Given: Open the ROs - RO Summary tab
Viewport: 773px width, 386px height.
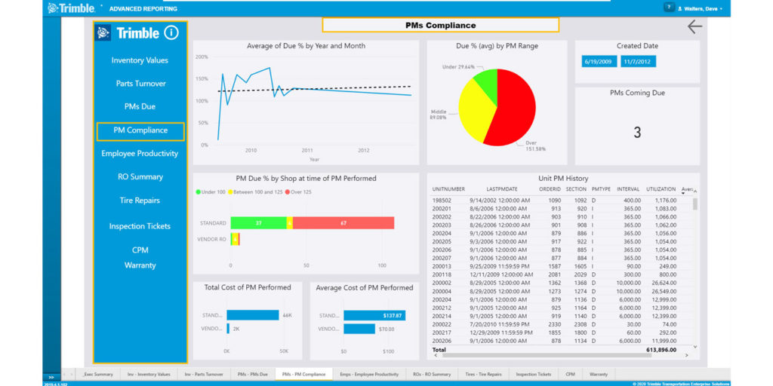Looking at the screenshot, I should click(x=432, y=374).
